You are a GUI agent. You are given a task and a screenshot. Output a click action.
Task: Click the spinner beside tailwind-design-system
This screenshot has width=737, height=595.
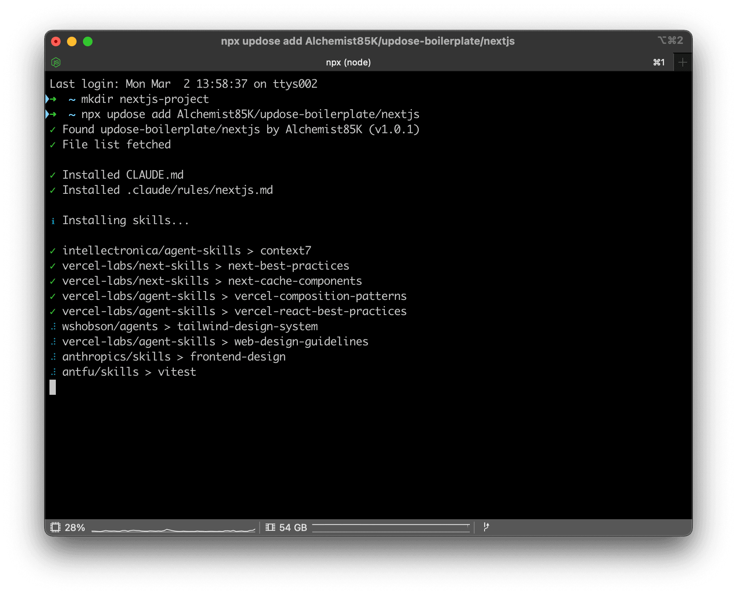[53, 326]
